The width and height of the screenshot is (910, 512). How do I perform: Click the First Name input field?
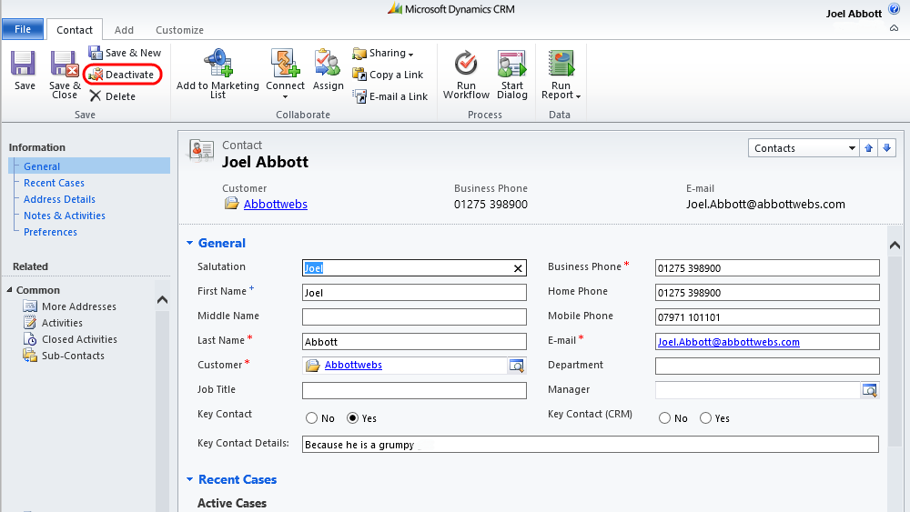[x=414, y=292]
